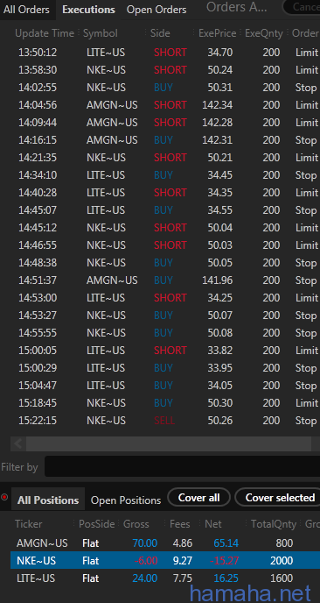Screen dimensions: 320x603
Task: Select the All Positions tab
Action: click(48, 500)
